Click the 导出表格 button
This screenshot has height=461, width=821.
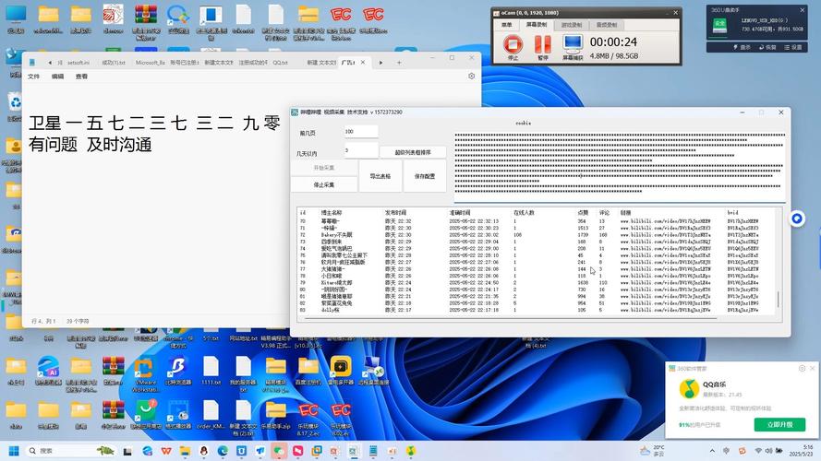point(380,176)
